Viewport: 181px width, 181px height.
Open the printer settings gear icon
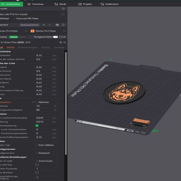coord(63,9)
